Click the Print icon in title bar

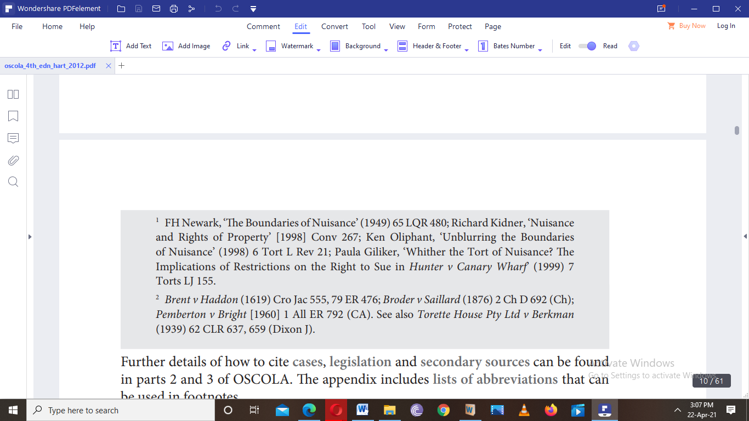174,9
